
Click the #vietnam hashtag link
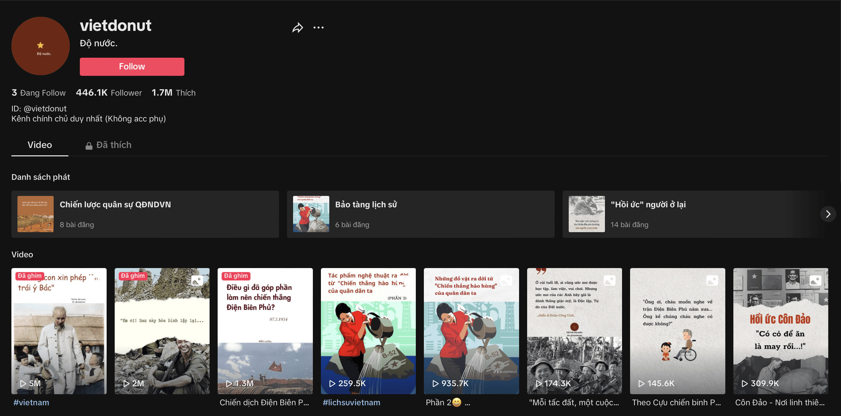tap(31, 403)
